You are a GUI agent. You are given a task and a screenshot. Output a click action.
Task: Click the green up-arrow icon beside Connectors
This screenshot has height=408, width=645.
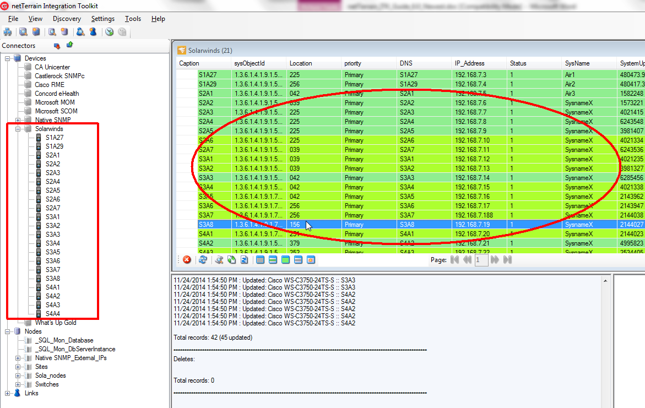[69, 45]
